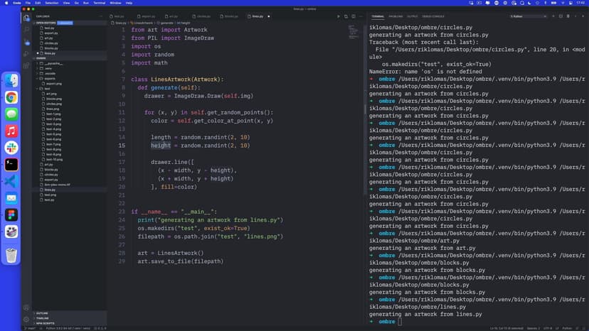Open the Search view in activity bar
The image size is (589, 331).
pos(26,28)
